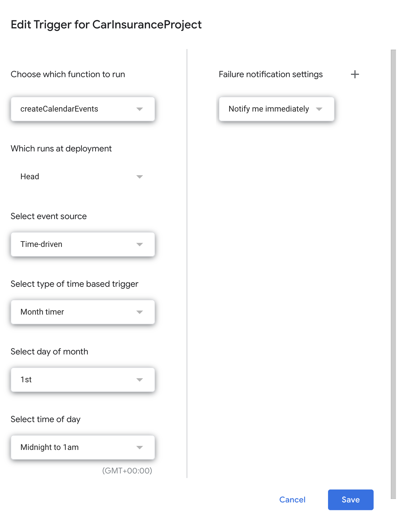Expand the Midnight to 1am time dropdown
Viewport: 402px width, 511px height.
(83, 447)
